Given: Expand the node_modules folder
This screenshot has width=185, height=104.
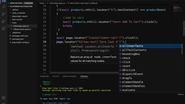Looking at the screenshot, I should [x=18, y=13].
